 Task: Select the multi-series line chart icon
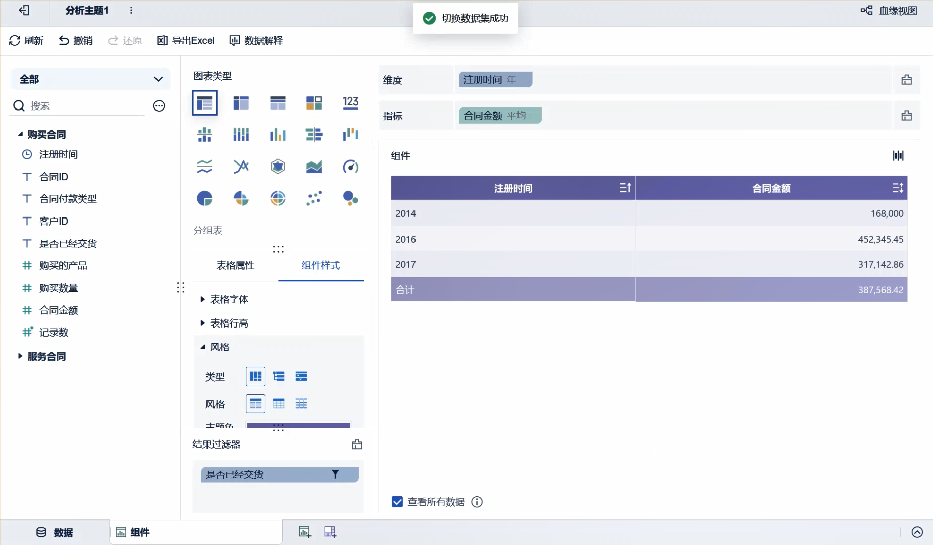[x=241, y=167]
